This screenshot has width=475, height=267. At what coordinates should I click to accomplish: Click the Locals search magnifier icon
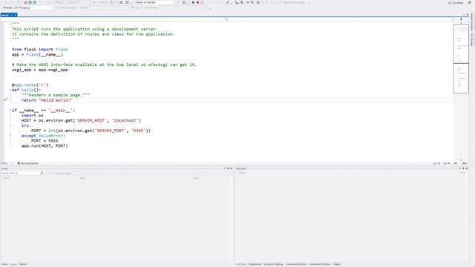[x=42, y=173]
